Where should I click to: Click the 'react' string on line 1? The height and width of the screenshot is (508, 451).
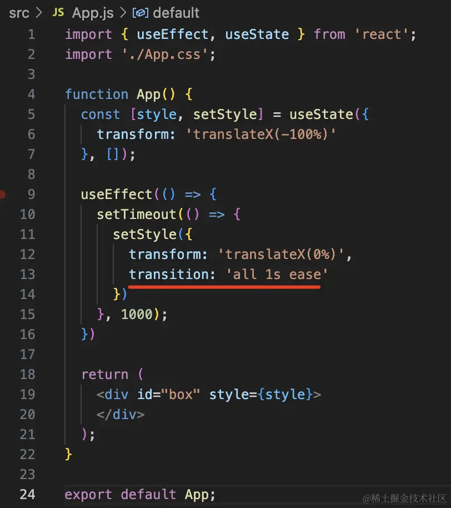(x=382, y=34)
